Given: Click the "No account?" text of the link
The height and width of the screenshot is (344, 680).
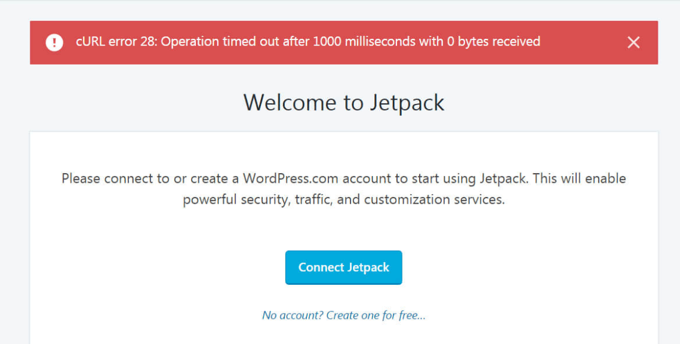Looking at the screenshot, I should 293,315.
